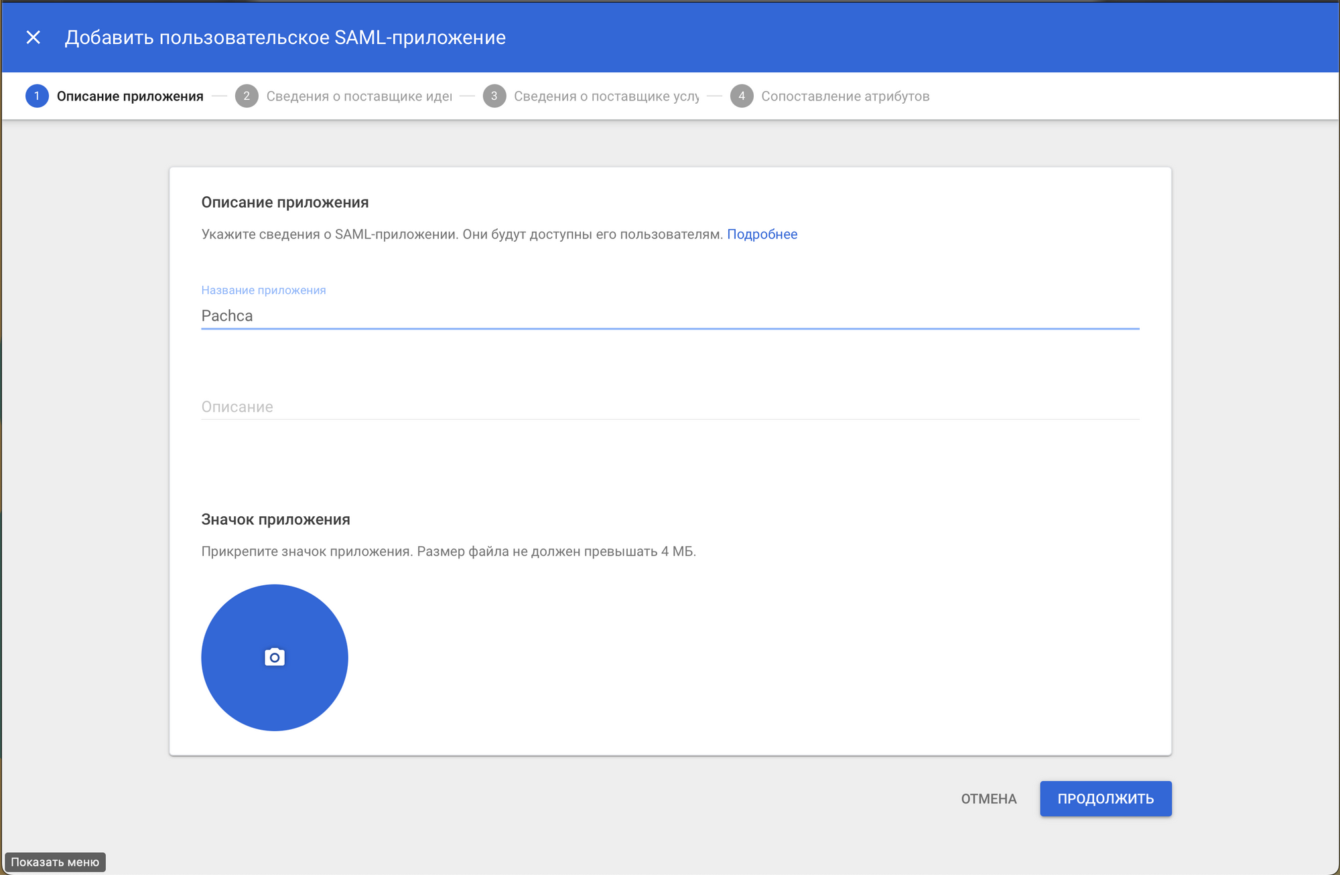Close the add SAML app dialog

pyautogui.click(x=33, y=37)
